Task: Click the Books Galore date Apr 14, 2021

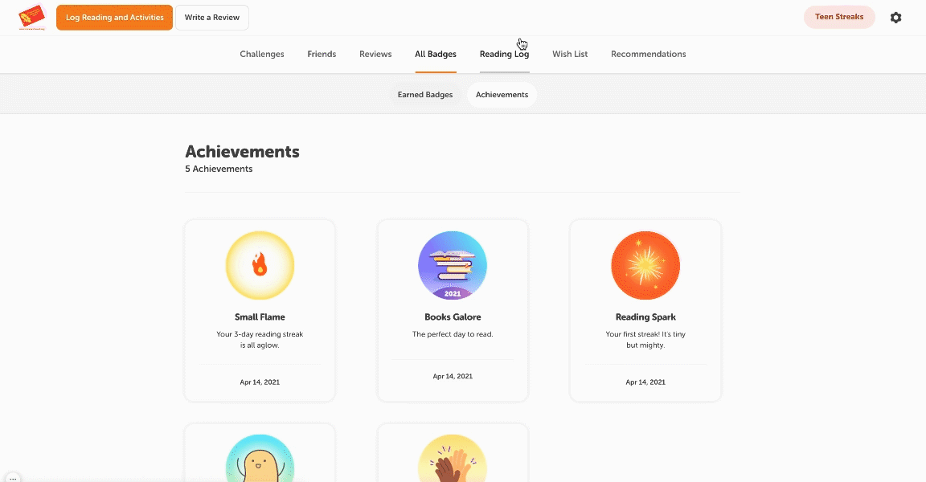Action: tap(453, 377)
